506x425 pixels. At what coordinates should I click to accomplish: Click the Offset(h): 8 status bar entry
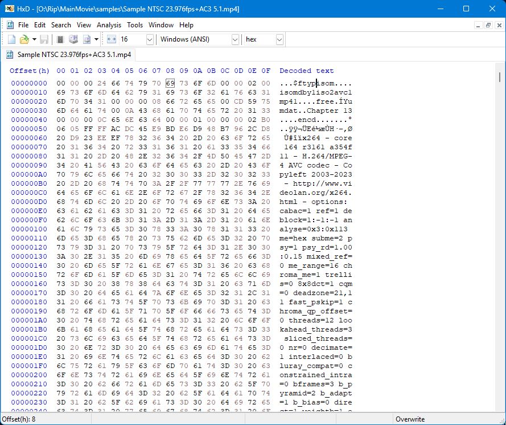click(x=19, y=419)
